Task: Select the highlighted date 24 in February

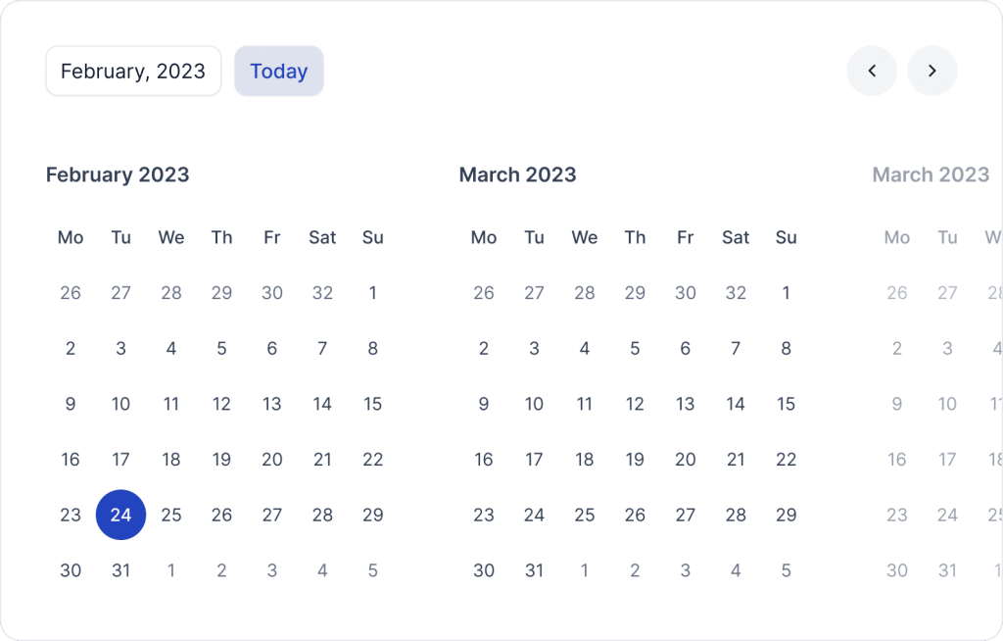Action: coord(120,515)
